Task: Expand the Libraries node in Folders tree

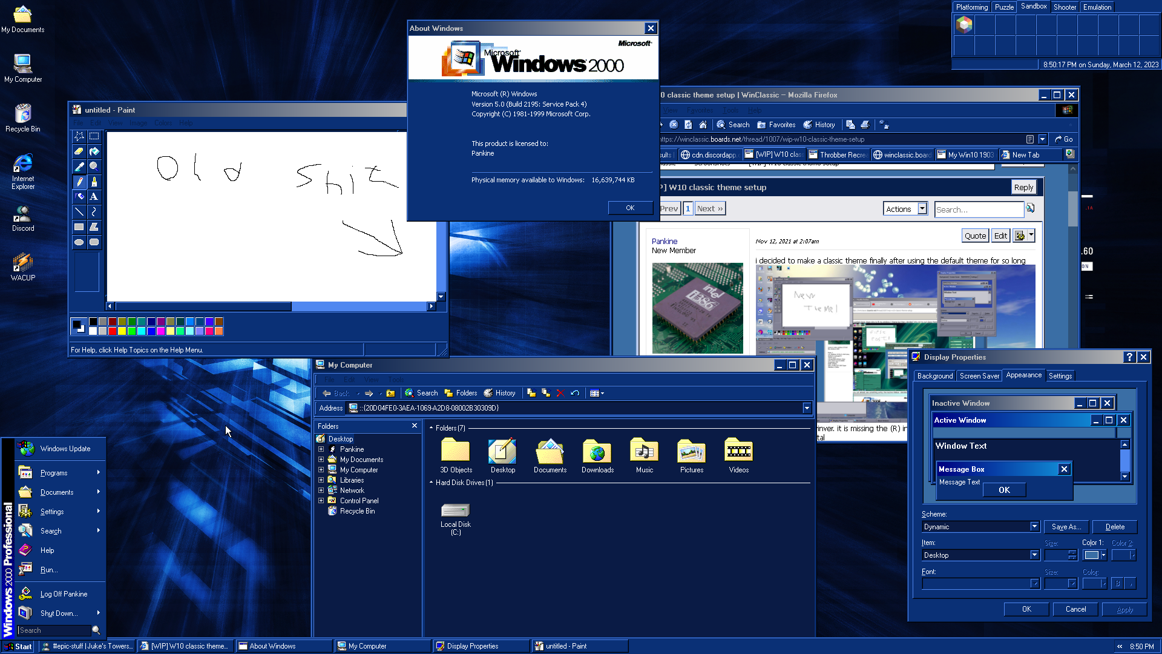Action: coord(321,480)
